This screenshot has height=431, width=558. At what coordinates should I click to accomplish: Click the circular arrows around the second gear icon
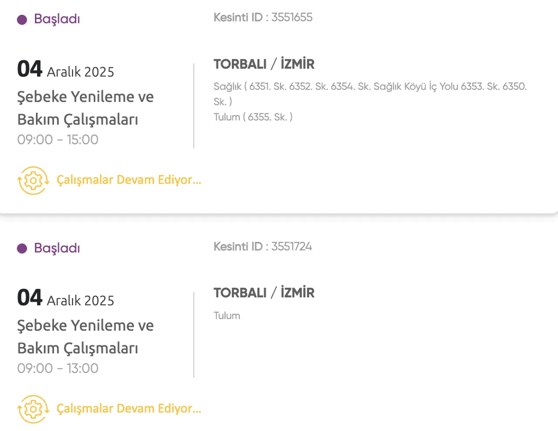click(x=33, y=409)
